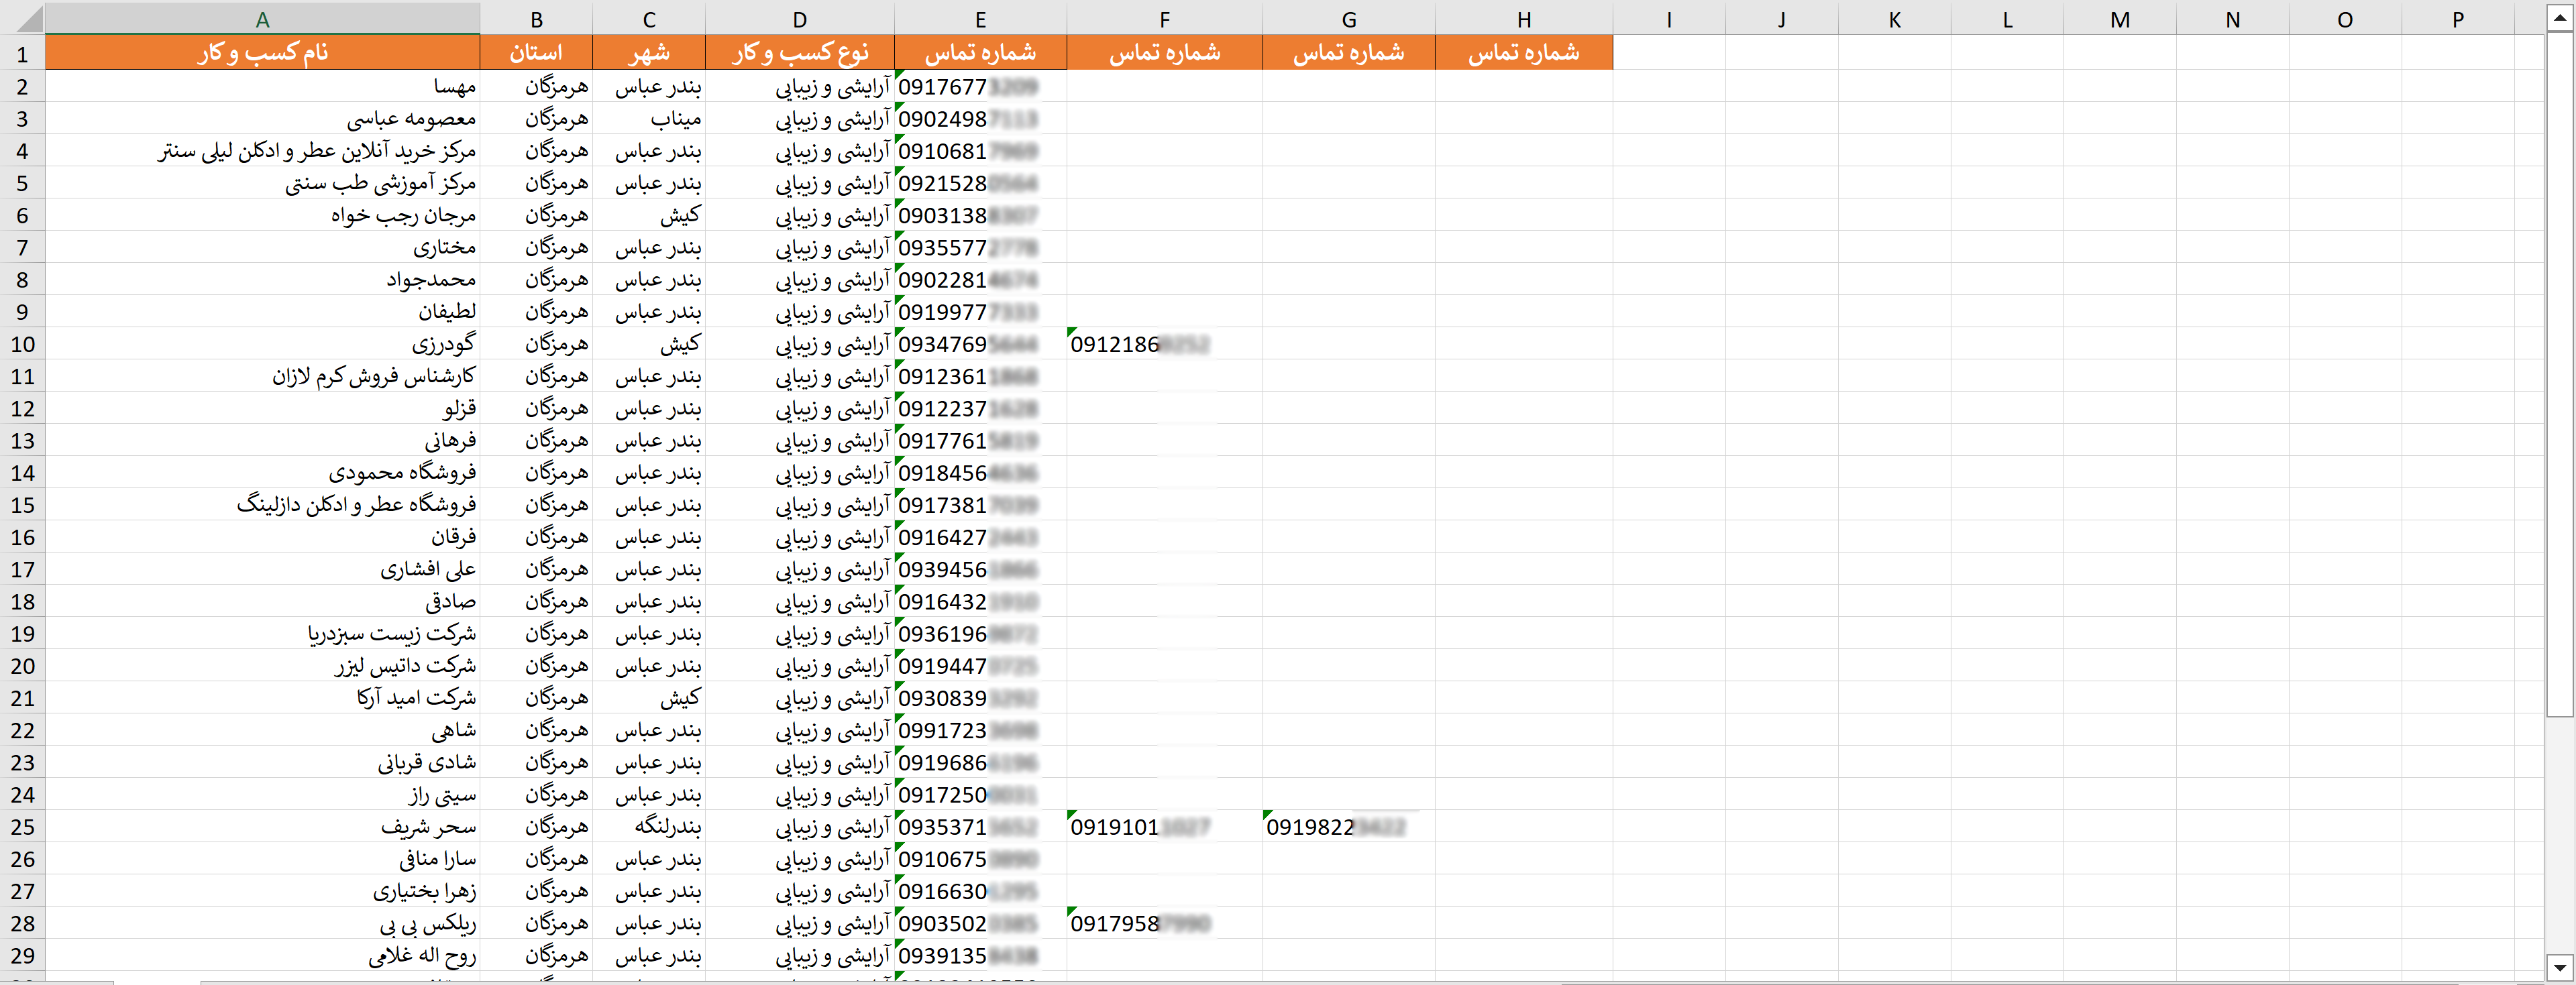This screenshot has height=985, width=2576.
Task: Select column G header
Action: (x=1348, y=19)
